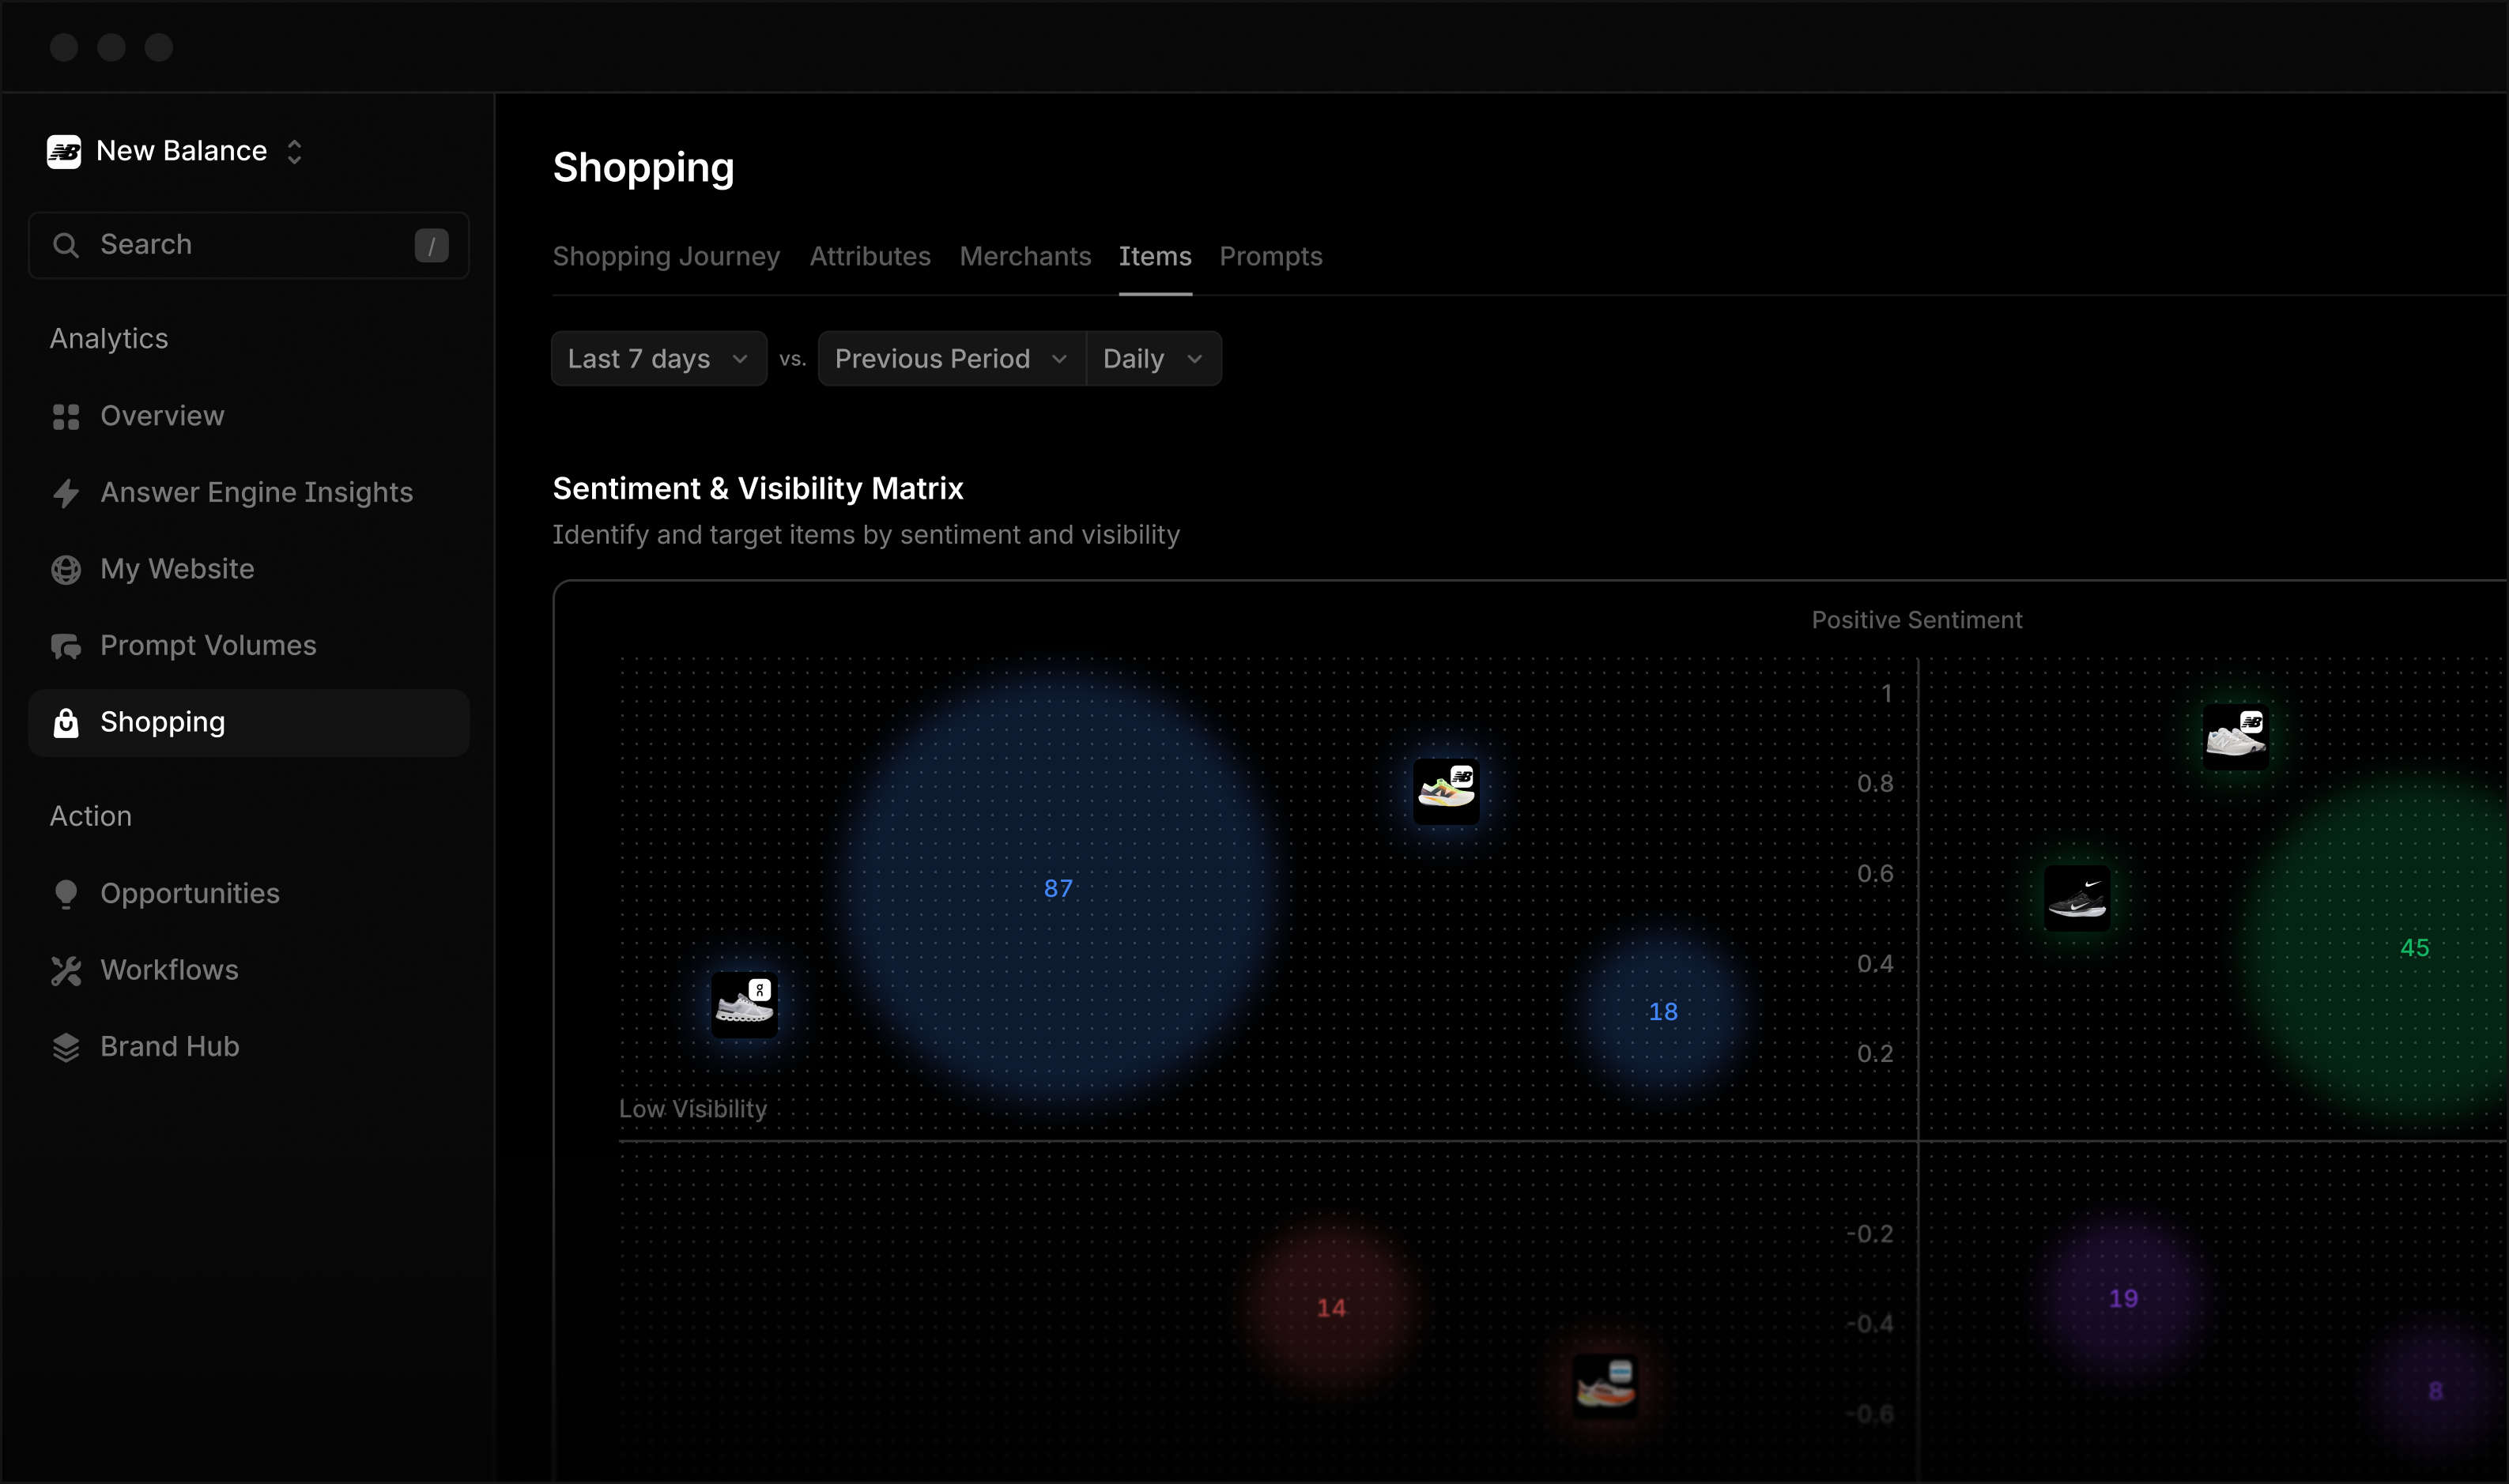Click the New Balance logo icon

point(64,152)
